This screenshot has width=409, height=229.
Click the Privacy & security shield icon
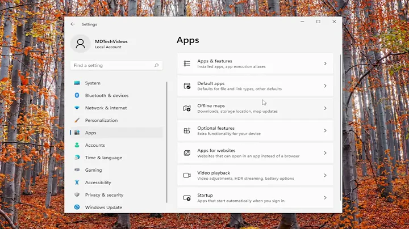[x=77, y=194]
